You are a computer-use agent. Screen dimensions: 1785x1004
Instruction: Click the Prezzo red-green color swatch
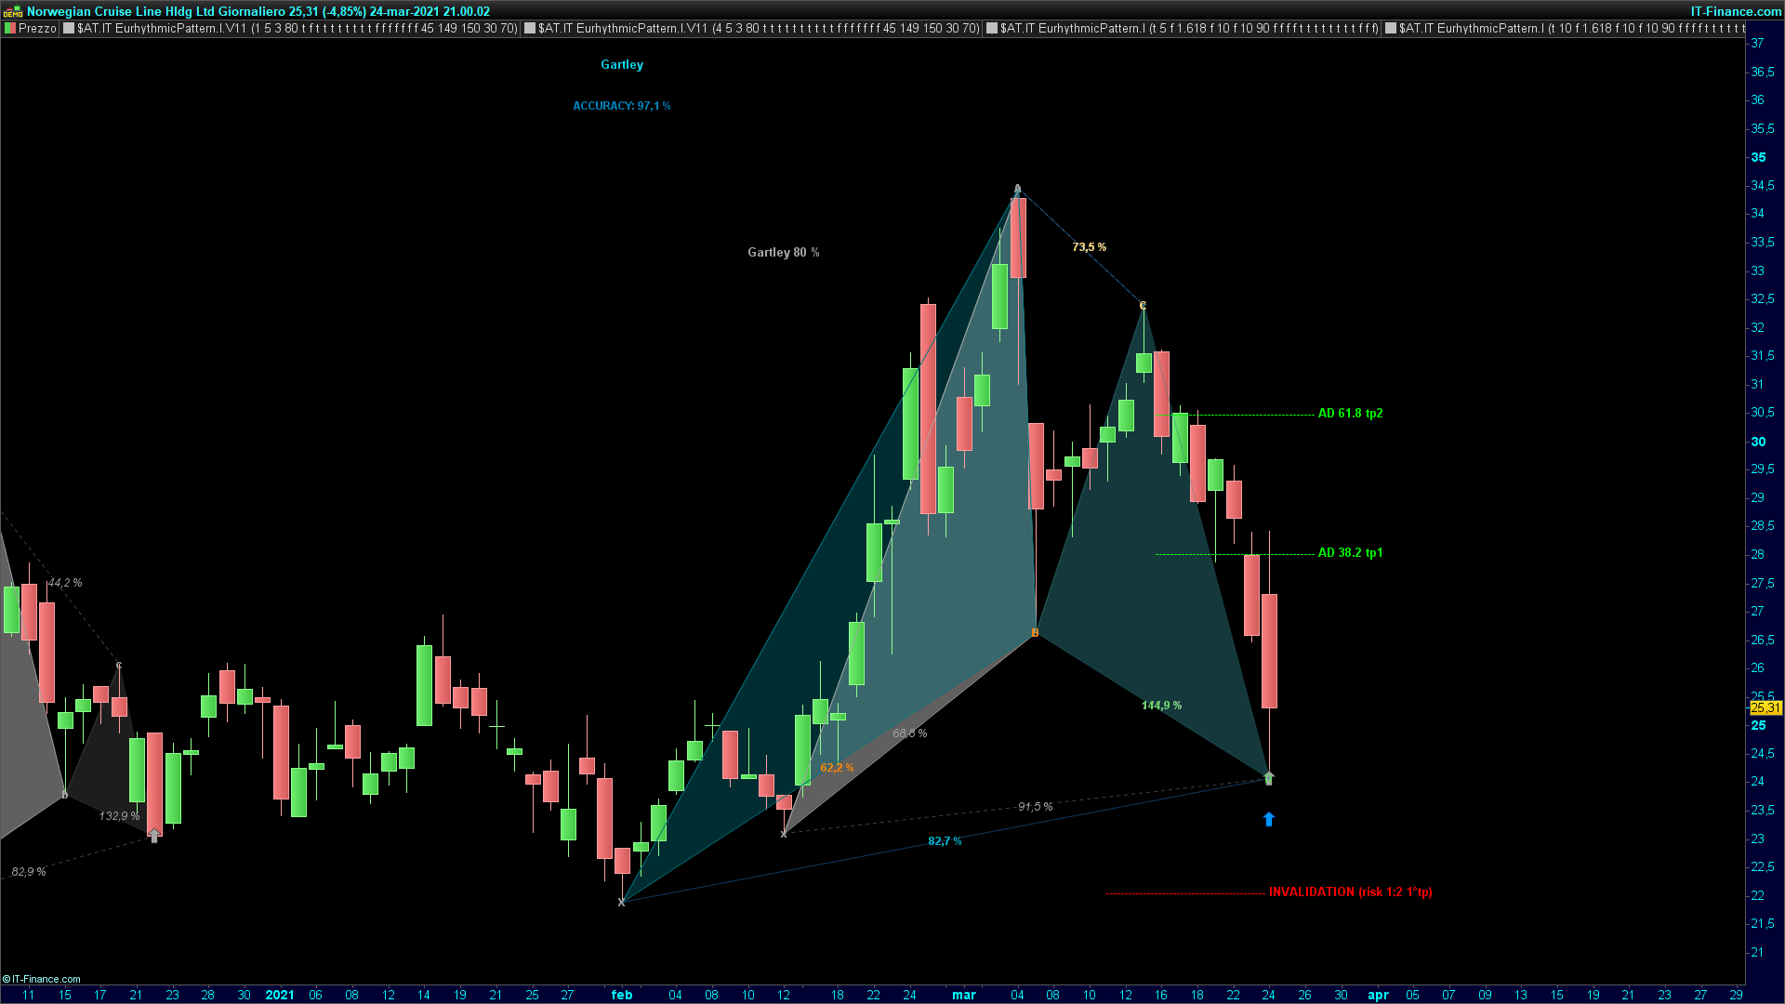[x=10, y=29]
